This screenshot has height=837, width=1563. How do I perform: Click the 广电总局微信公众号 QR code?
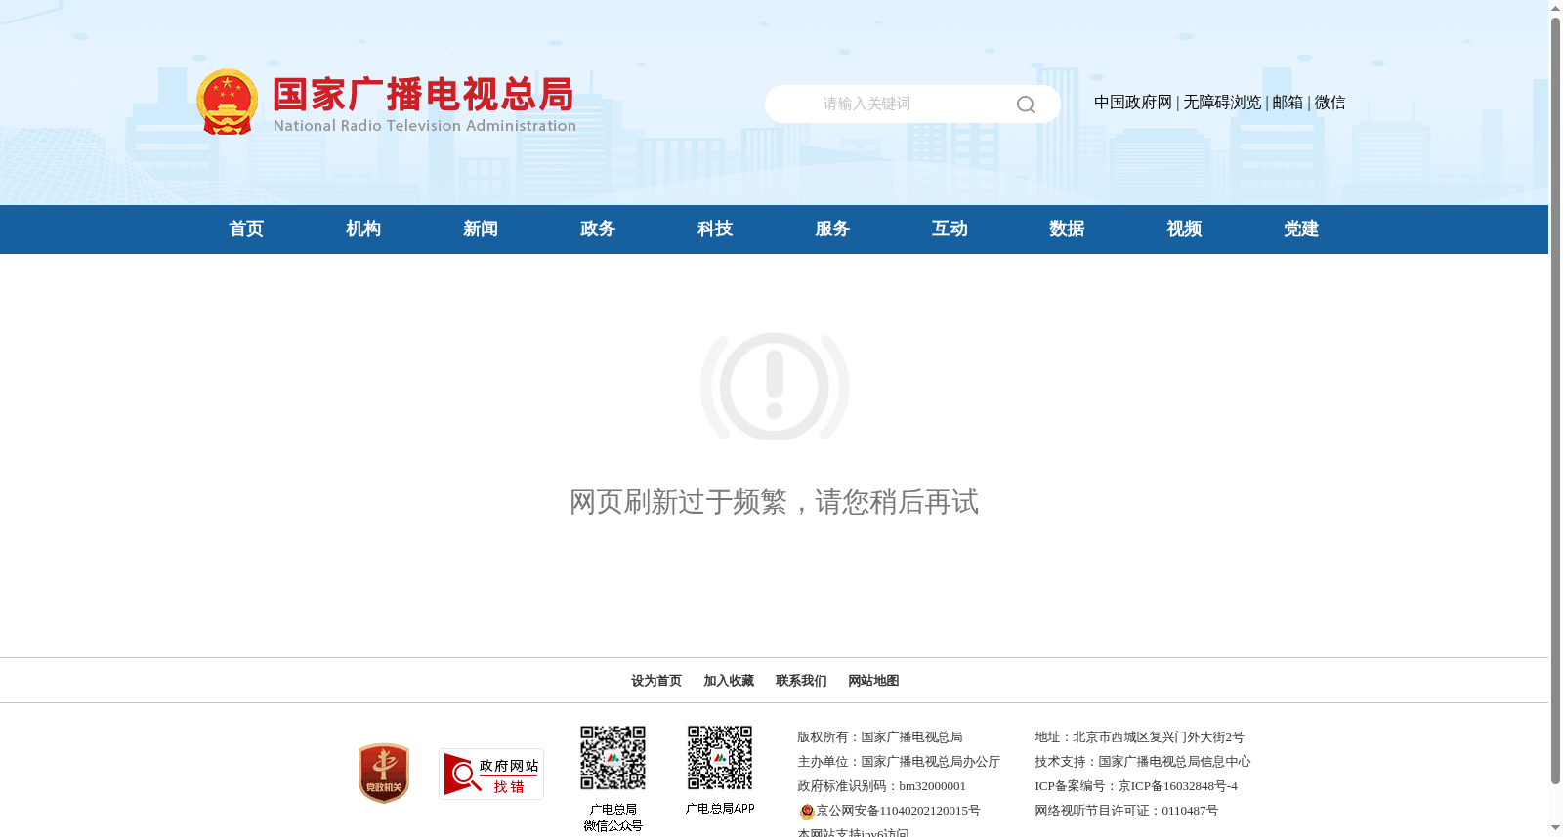tap(613, 758)
